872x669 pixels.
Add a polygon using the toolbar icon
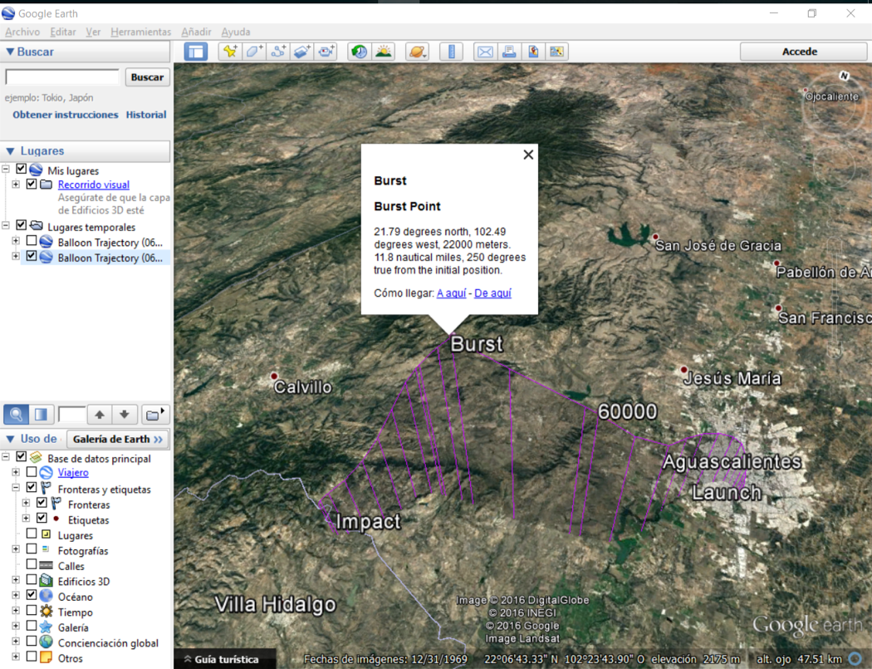click(254, 52)
